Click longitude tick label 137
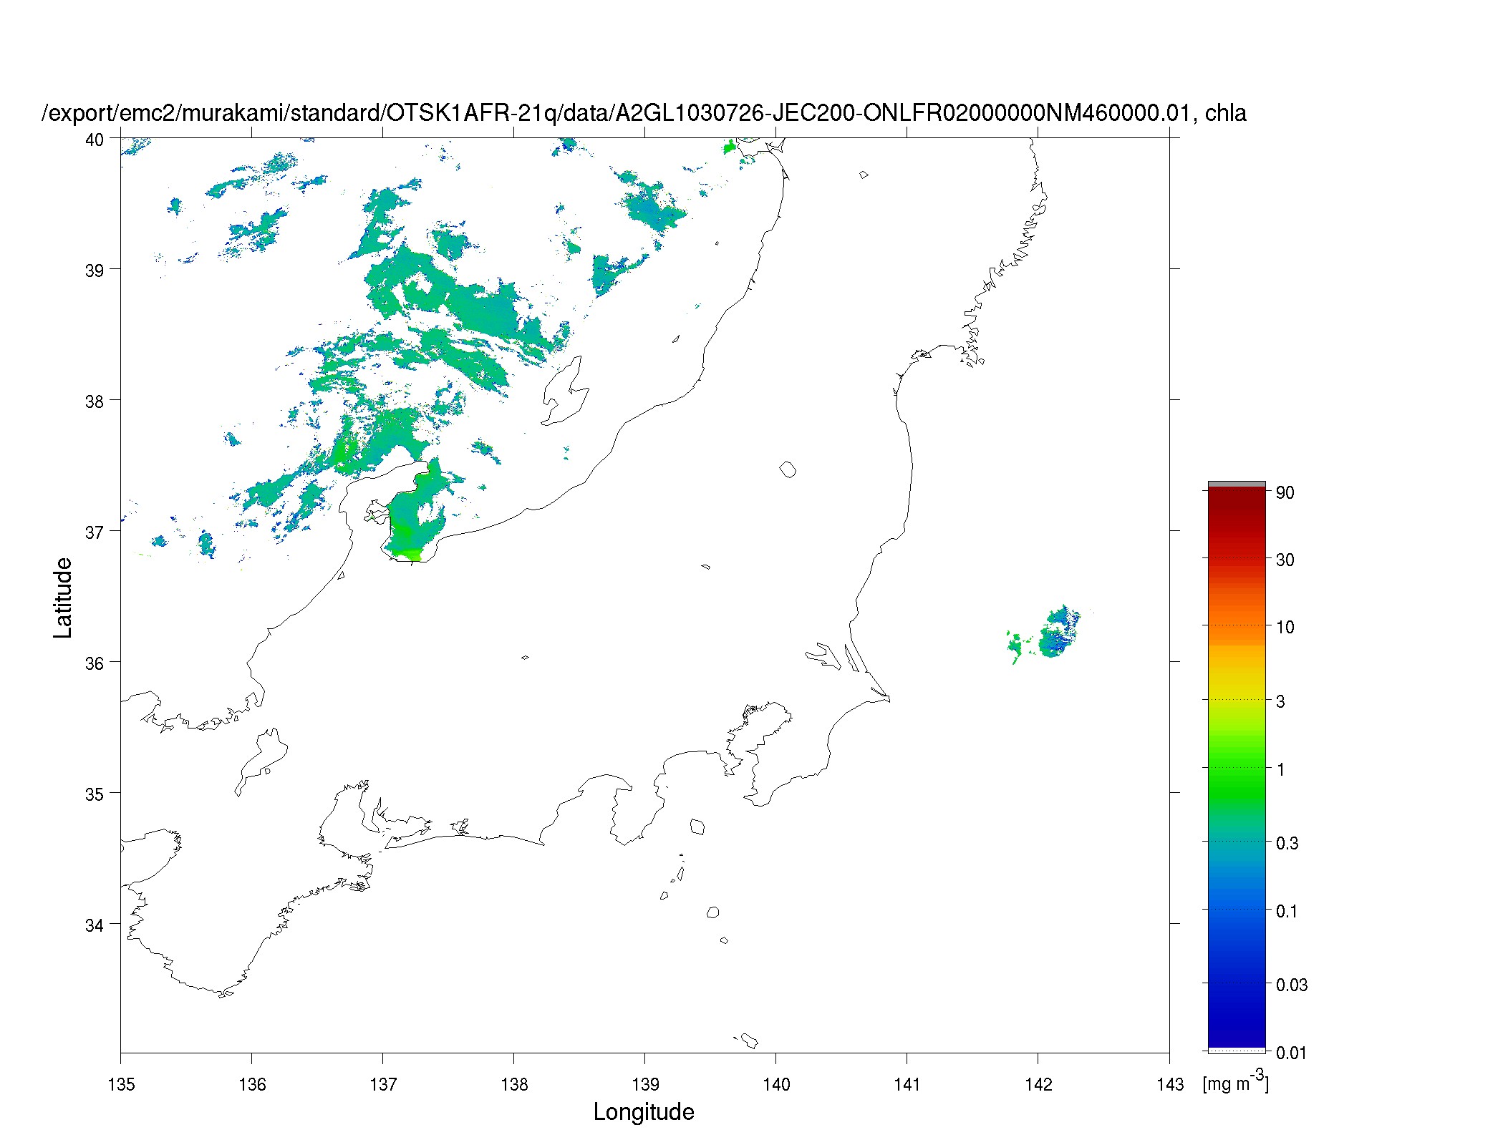This screenshot has height=1145, width=1503. [383, 1085]
